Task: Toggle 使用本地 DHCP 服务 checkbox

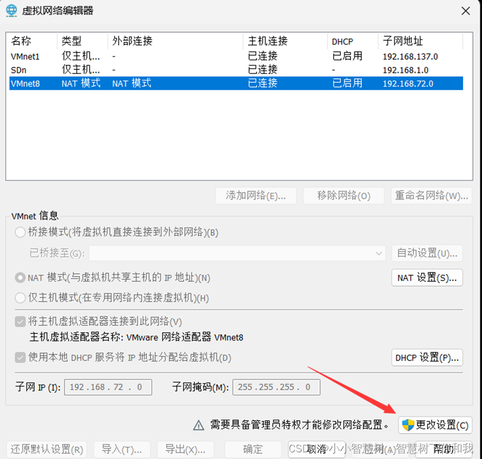Action: pyautogui.click(x=20, y=357)
